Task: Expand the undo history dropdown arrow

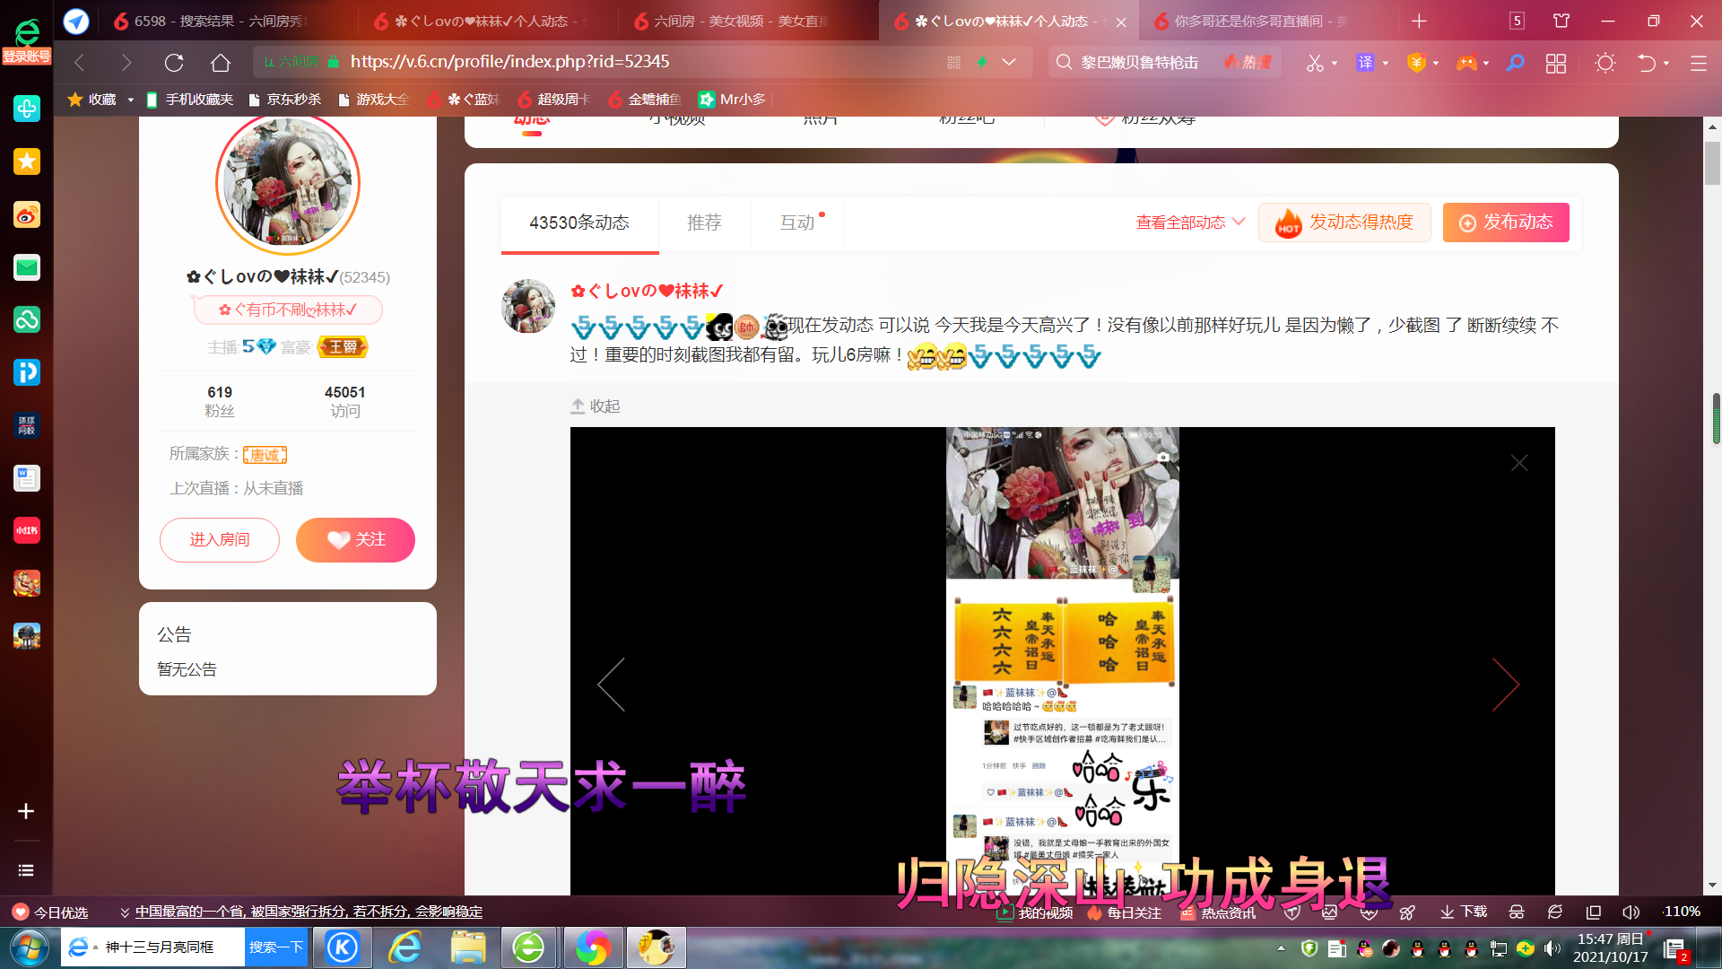Action: pyautogui.click(x=1666, y=63)
